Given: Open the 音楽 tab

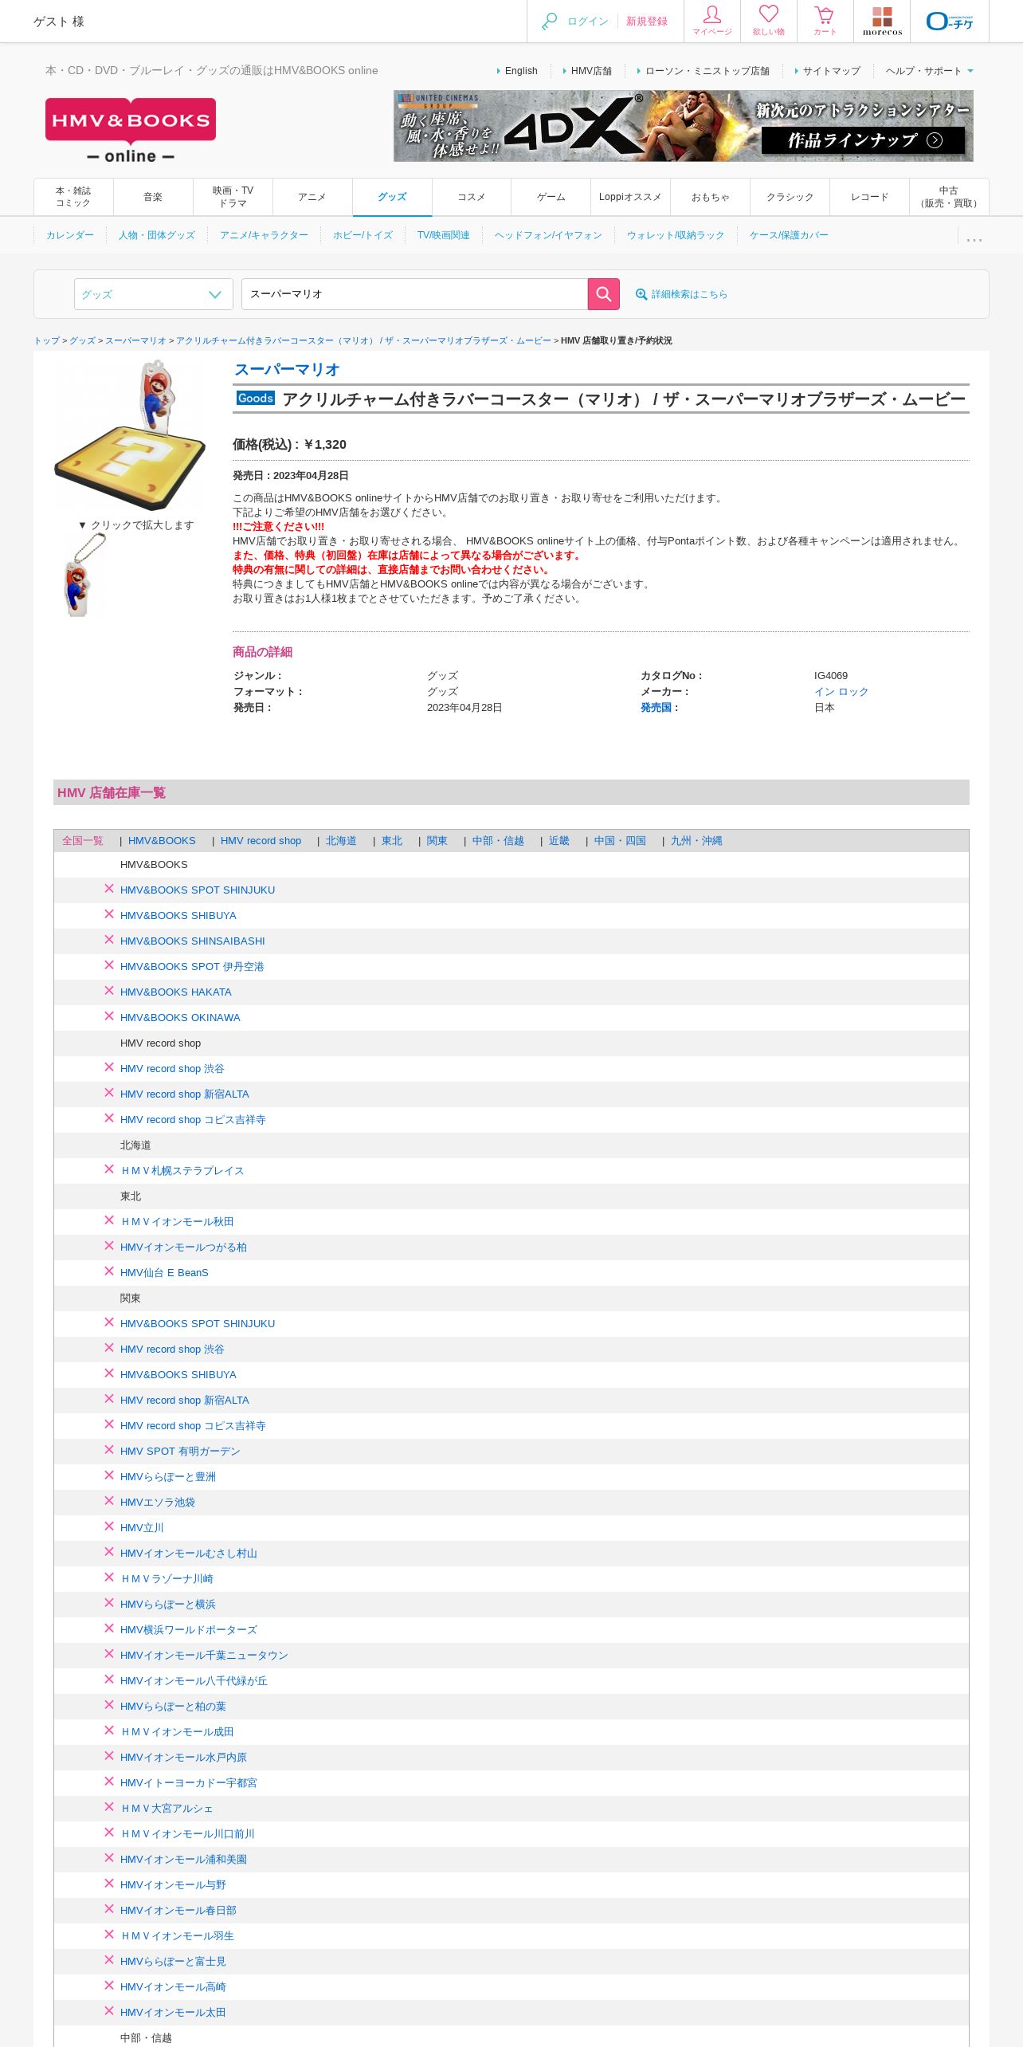Looking at the screenshot, I should 153,197.
